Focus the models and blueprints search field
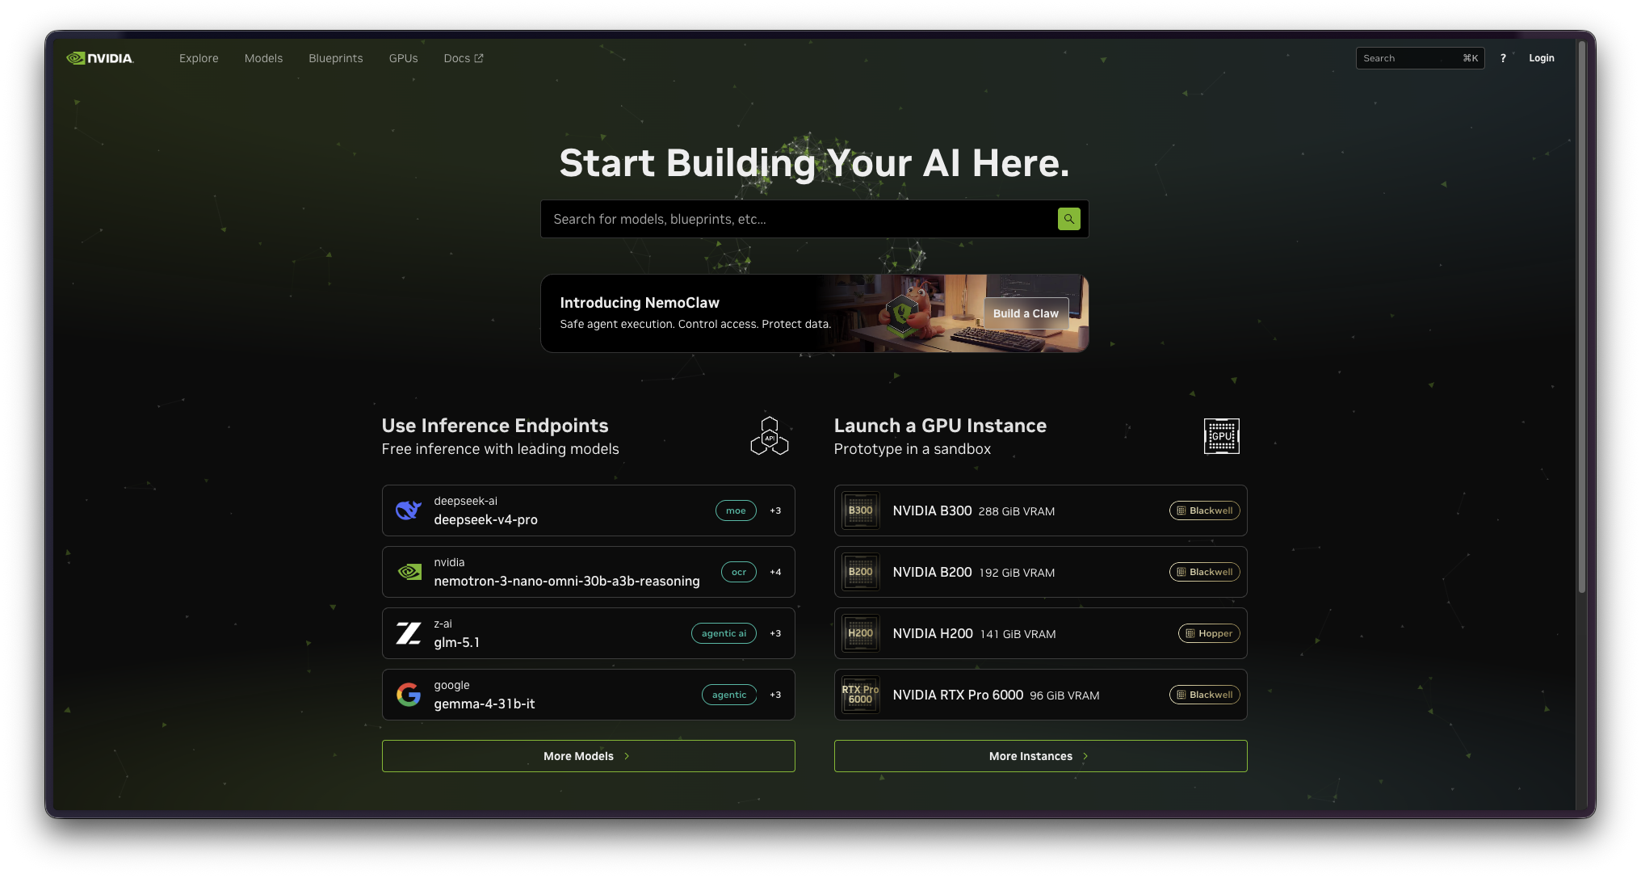This screenshot has height=878, width=1641. pyautogui.click(x=814, y=219)
